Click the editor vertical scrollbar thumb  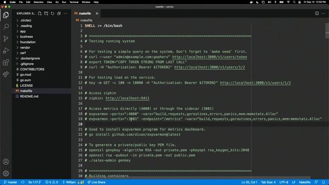[x=327, y=31]
